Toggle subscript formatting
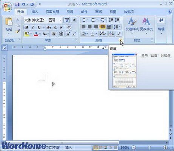The image size is (174, 151). (x=55, y=28)
